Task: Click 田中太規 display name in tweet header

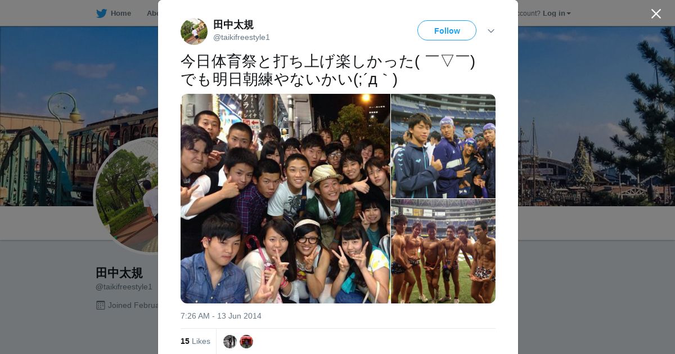Action: 233,24
